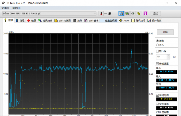Open the 随机访问 tab
181x116 pixels.
tap(138, 21)
